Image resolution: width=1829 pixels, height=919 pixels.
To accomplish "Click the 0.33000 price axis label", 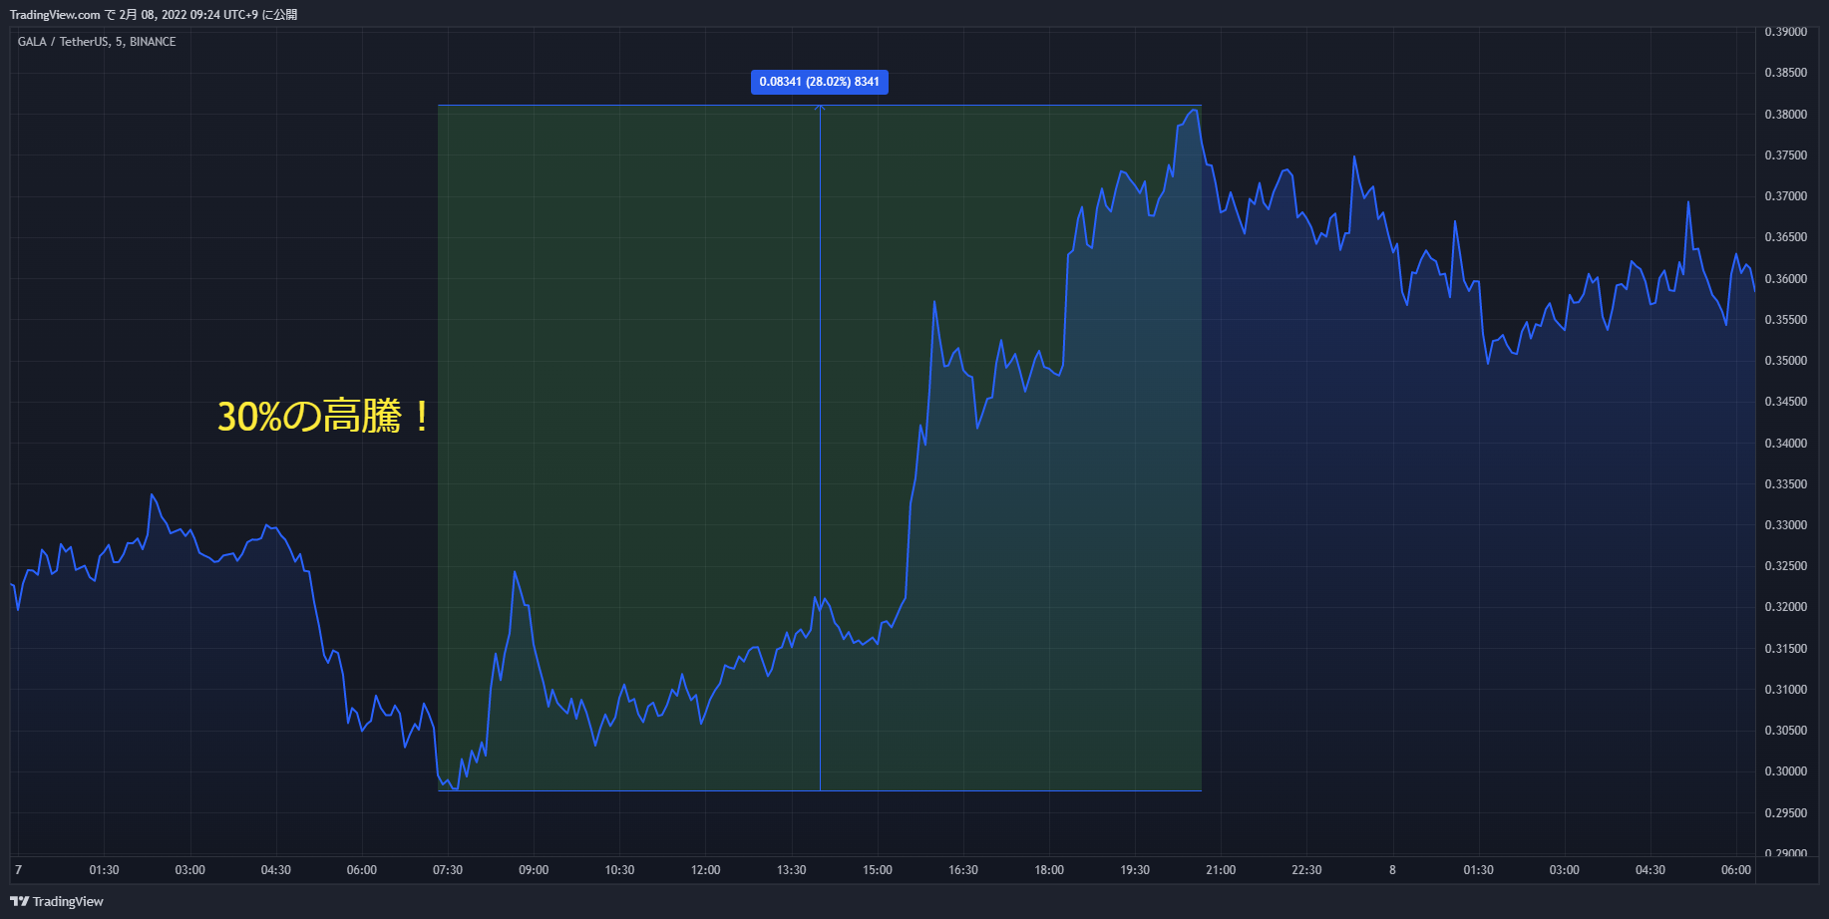I will 1786,525.
